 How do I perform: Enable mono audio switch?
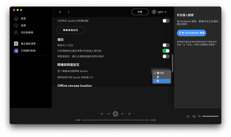[x=166, y=56]
